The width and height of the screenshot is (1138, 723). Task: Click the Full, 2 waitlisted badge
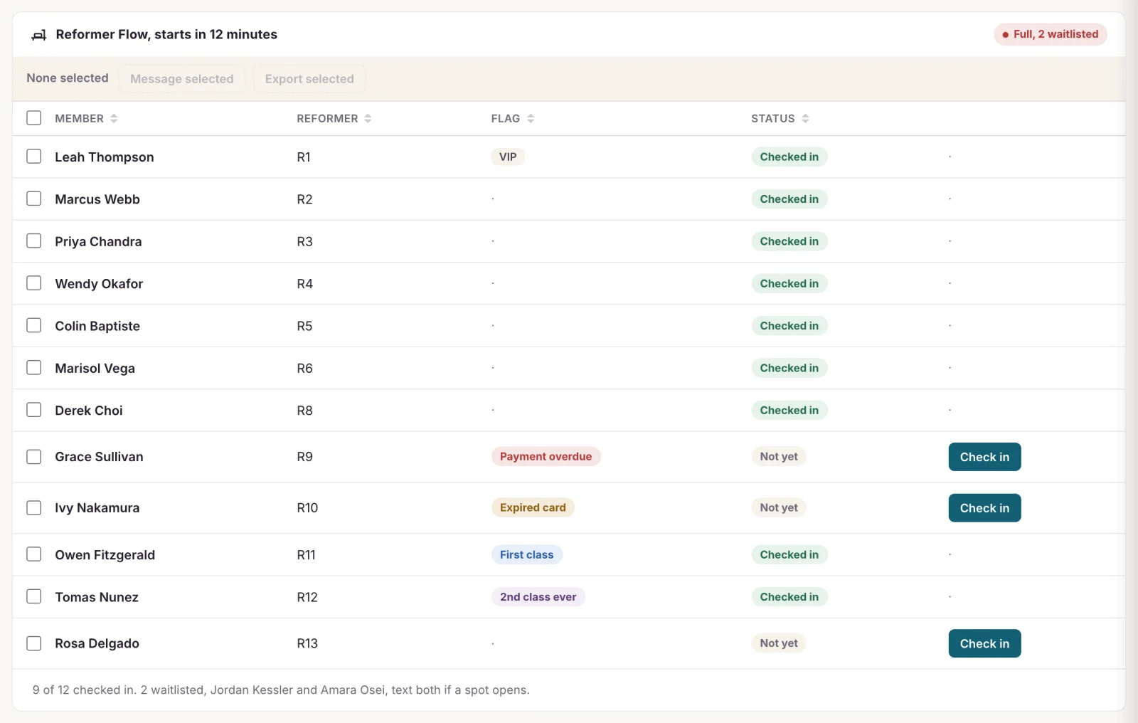click(x=1051, y=34)
